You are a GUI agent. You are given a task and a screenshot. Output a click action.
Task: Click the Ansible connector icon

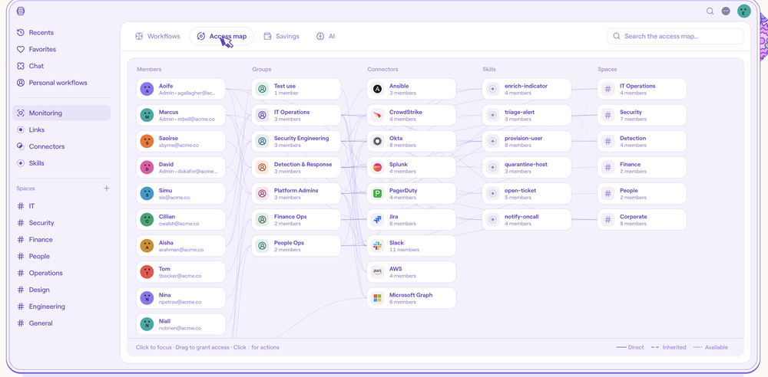coord(377,89)
